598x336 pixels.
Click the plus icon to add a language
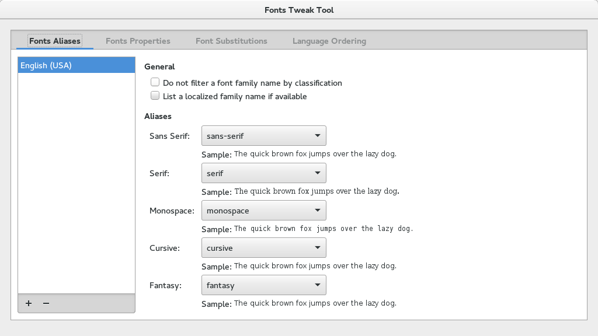pyautogui.click(x=29, y=303)
